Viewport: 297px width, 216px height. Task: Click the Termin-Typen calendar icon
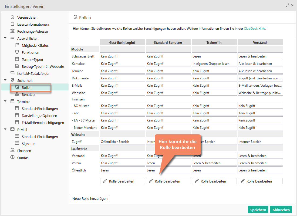click(17, 59)
